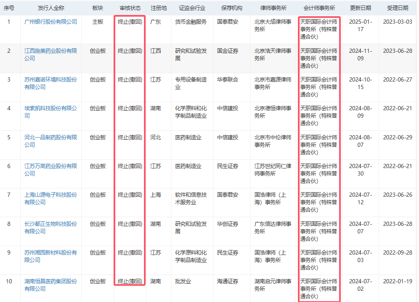Select 江苏世纪同仁律师事务所 cell
This screenshot has height=302, width=419.
[x=273, y=170]
